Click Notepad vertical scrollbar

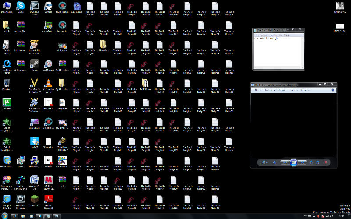tap(302, 51)
